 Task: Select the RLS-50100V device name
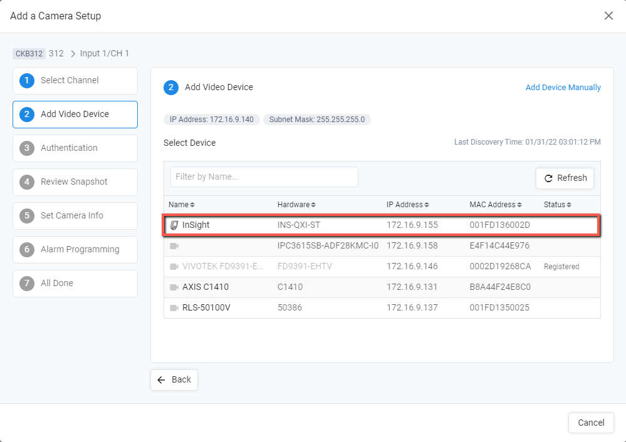click(x=206, y=308)
